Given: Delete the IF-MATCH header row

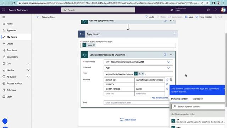Looking at the screenshot, I should 167,84.
